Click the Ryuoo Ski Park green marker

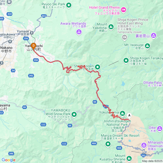click(69, 5)
